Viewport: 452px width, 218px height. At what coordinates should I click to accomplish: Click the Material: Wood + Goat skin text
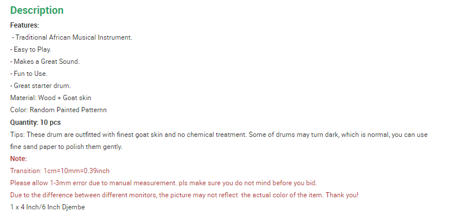pos(51,98)
